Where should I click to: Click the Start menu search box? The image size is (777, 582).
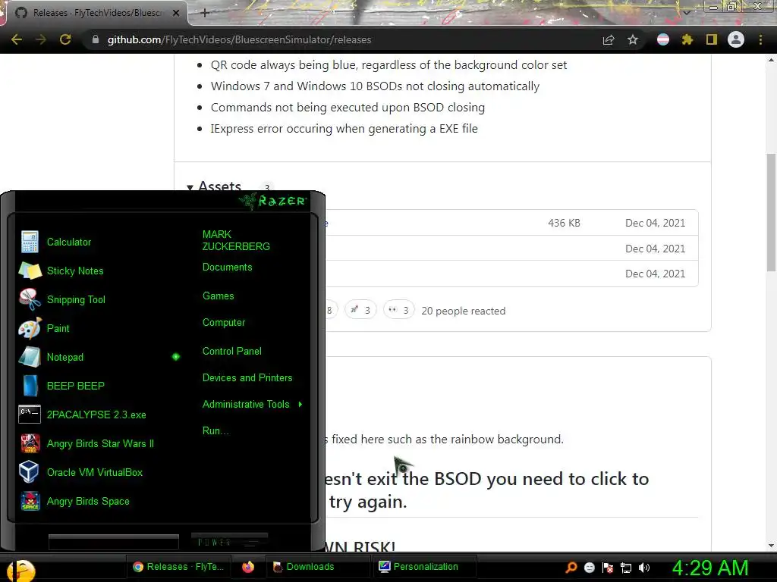click(114, 543)
